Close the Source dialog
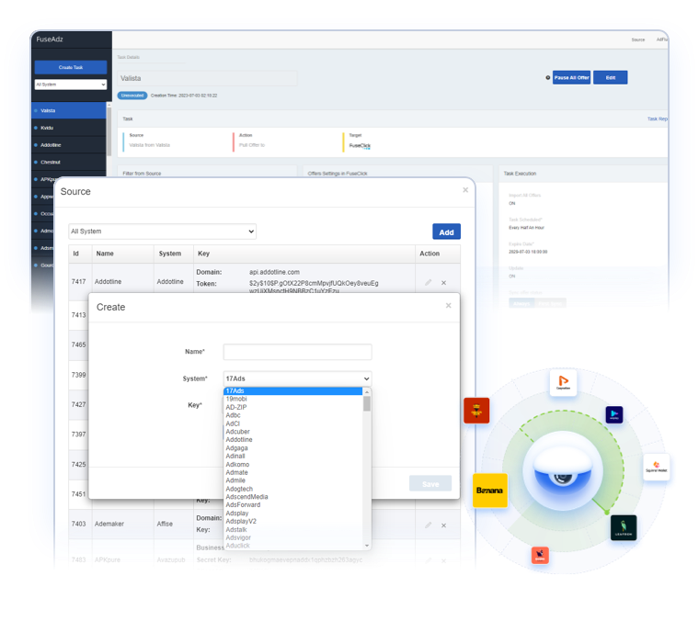 tap(465, 190)
